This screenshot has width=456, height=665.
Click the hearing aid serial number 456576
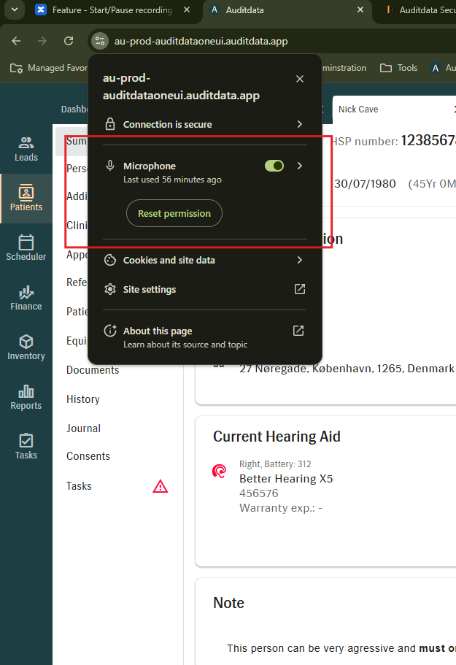259,493
